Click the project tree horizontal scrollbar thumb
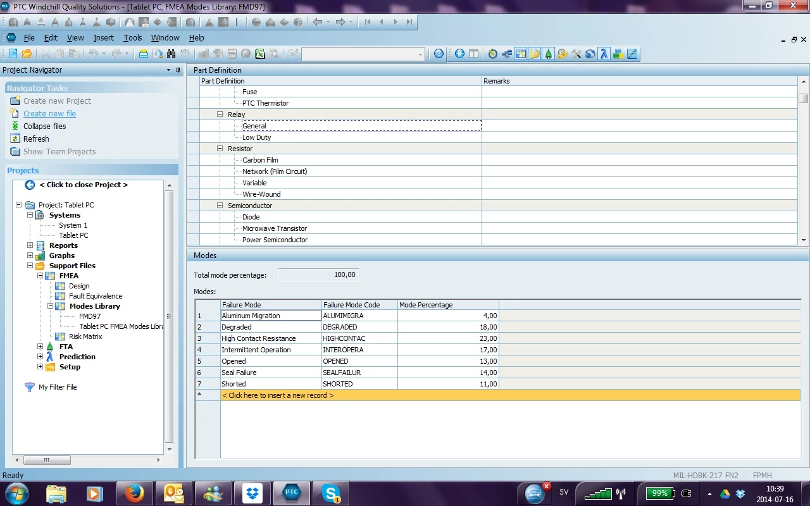Image resolution: width=810 pixels, height=506 pixels. (x=47, y=460)
